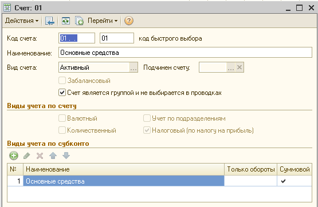
Task: Open the Подчинен счету selection ellipsis button
Action: 231,67
